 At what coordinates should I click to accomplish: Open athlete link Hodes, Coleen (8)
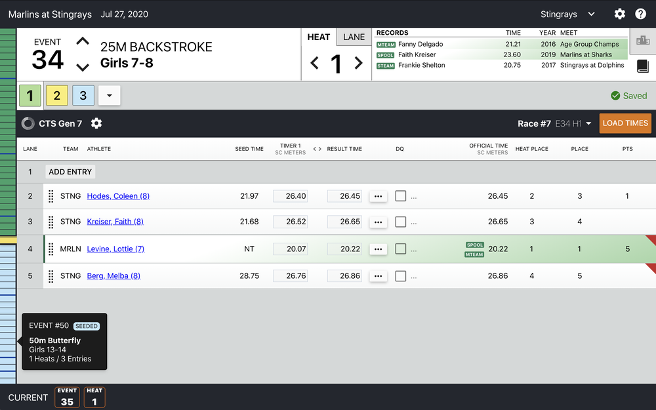pos(118,196)
